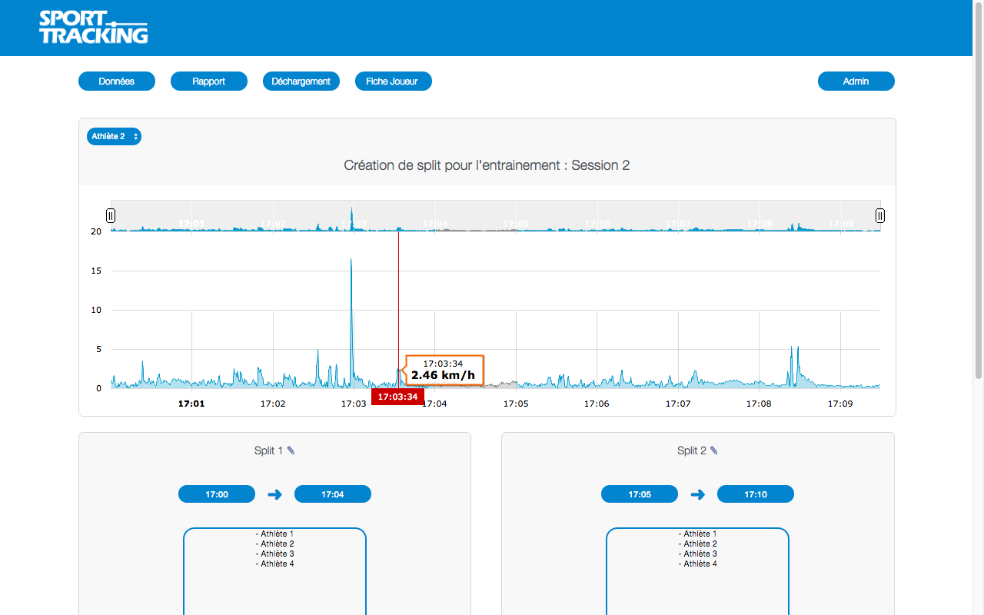Screen dimensions: 984x615
Task: Select the 17:00 start time of Split 1
Action: point(217,494)
